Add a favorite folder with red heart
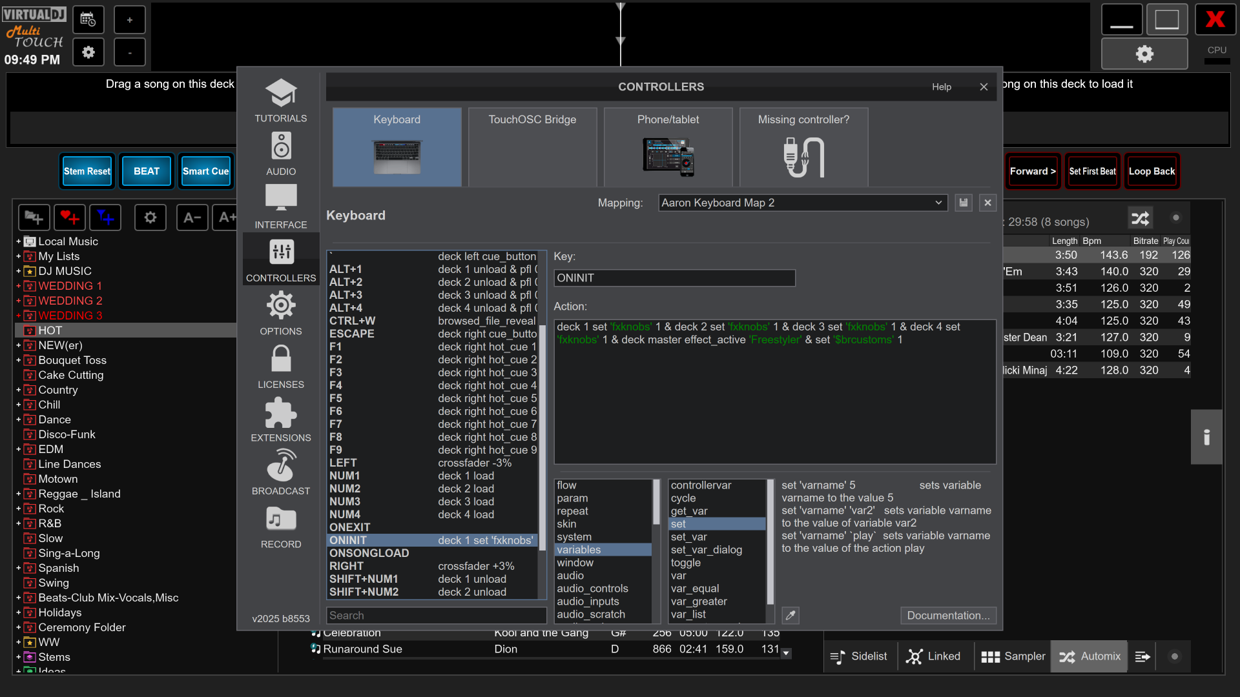Image resolution: width=1240 pixels, height=697 pixels. click(x=70, y=217)
